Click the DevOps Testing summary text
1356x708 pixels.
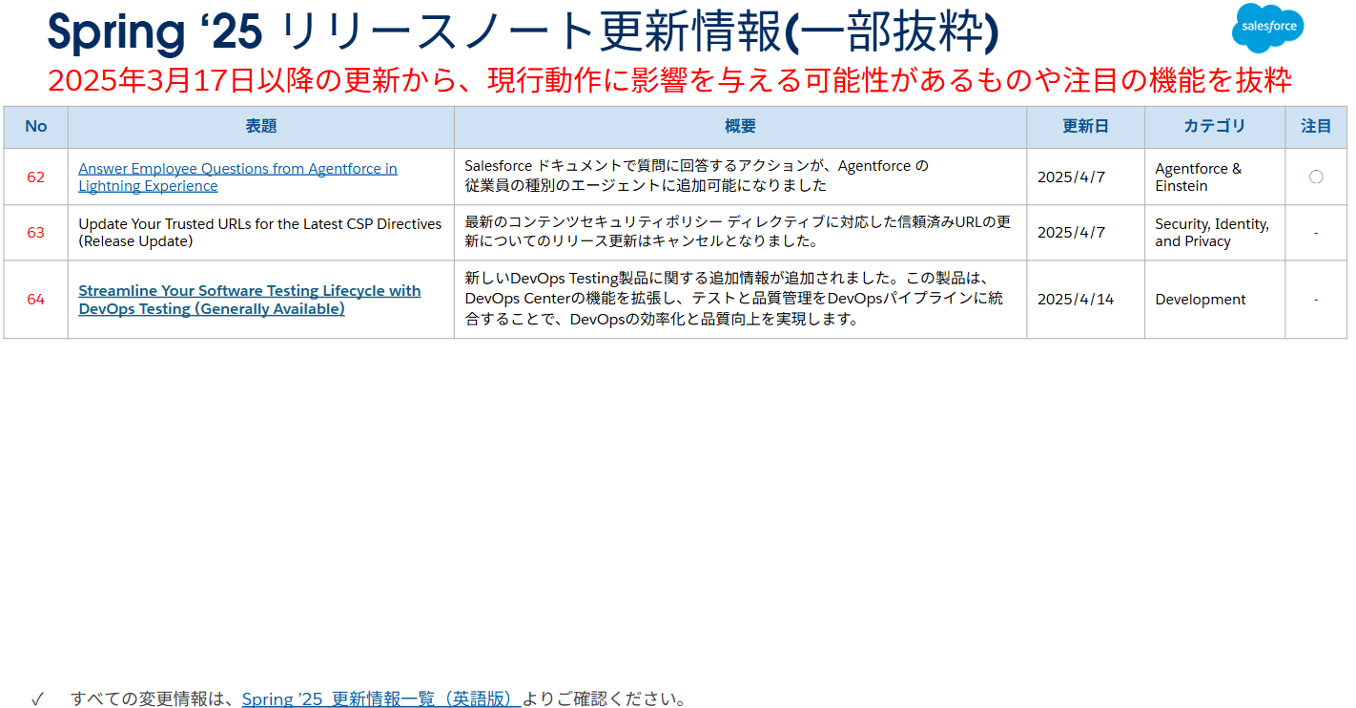733,299
